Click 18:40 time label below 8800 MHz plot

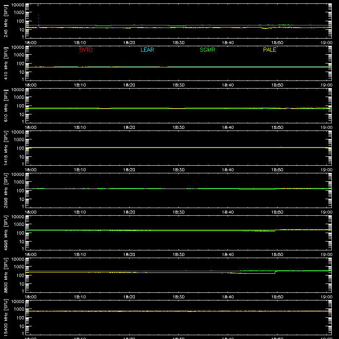[x=228, y=297]
